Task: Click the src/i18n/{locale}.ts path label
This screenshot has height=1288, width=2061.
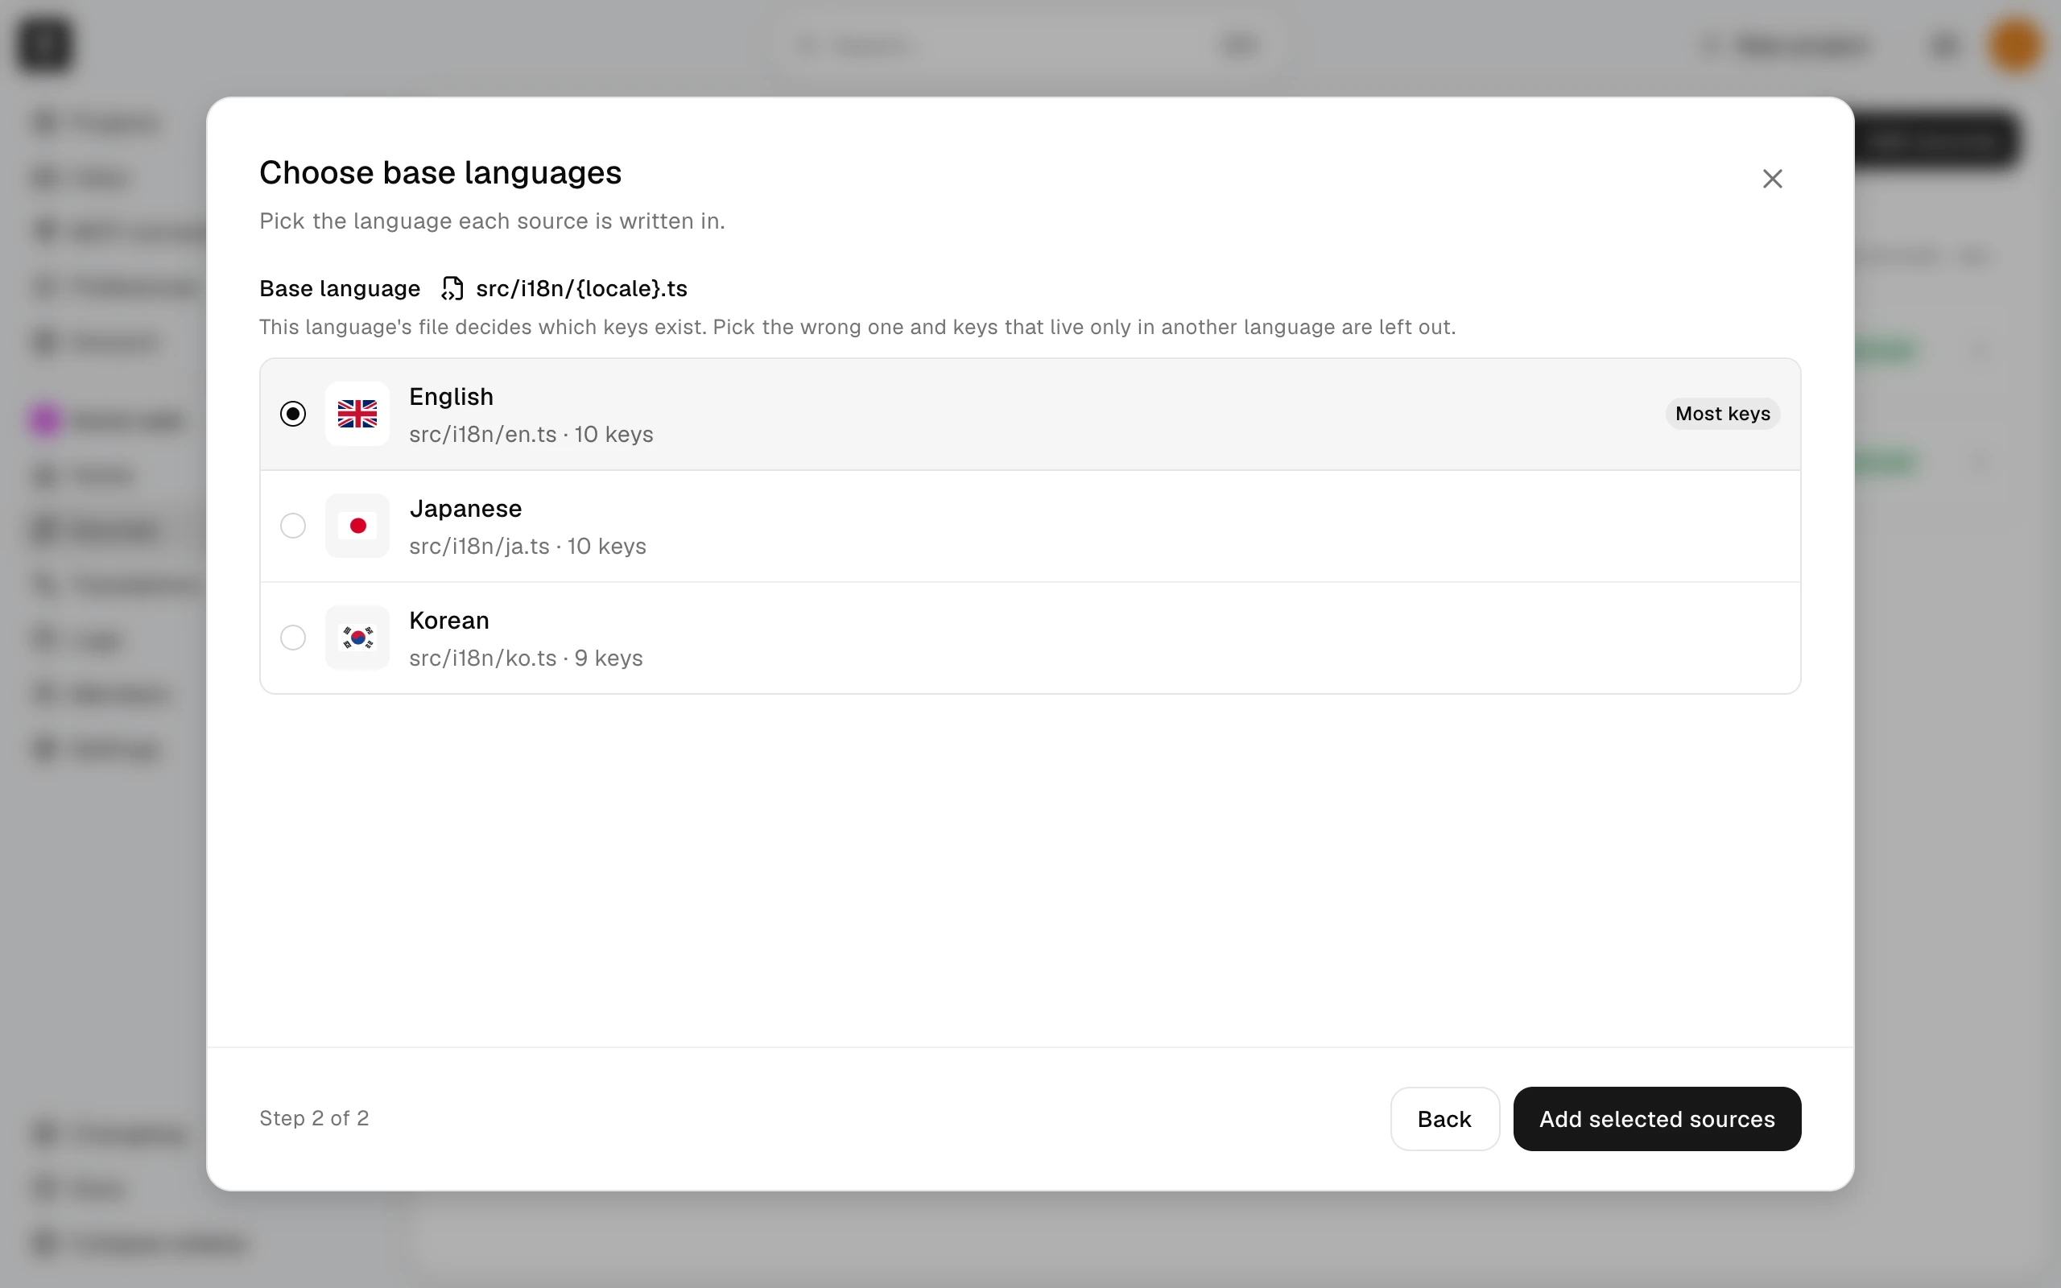Action: [582, 289]
